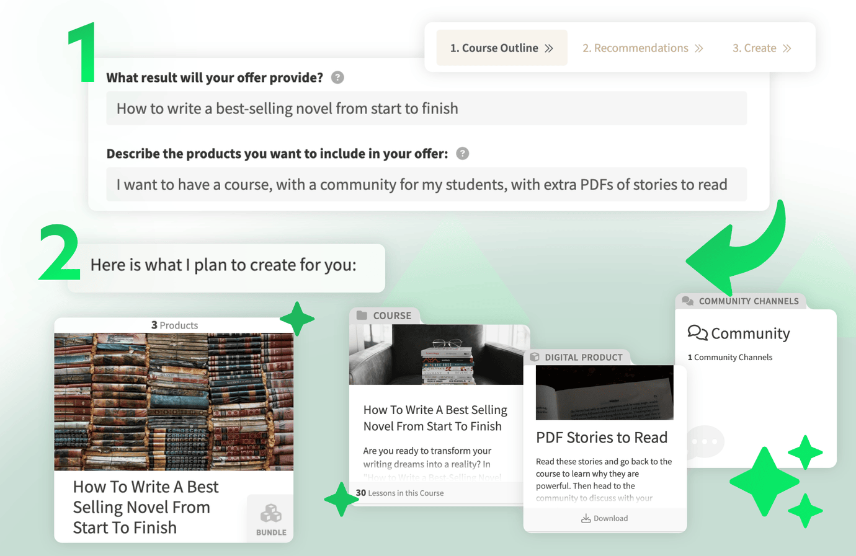The height and width of the screenshot is (556, 856).
Task: Click the double chevron beside Course Outline
Action: click(549, 48)
